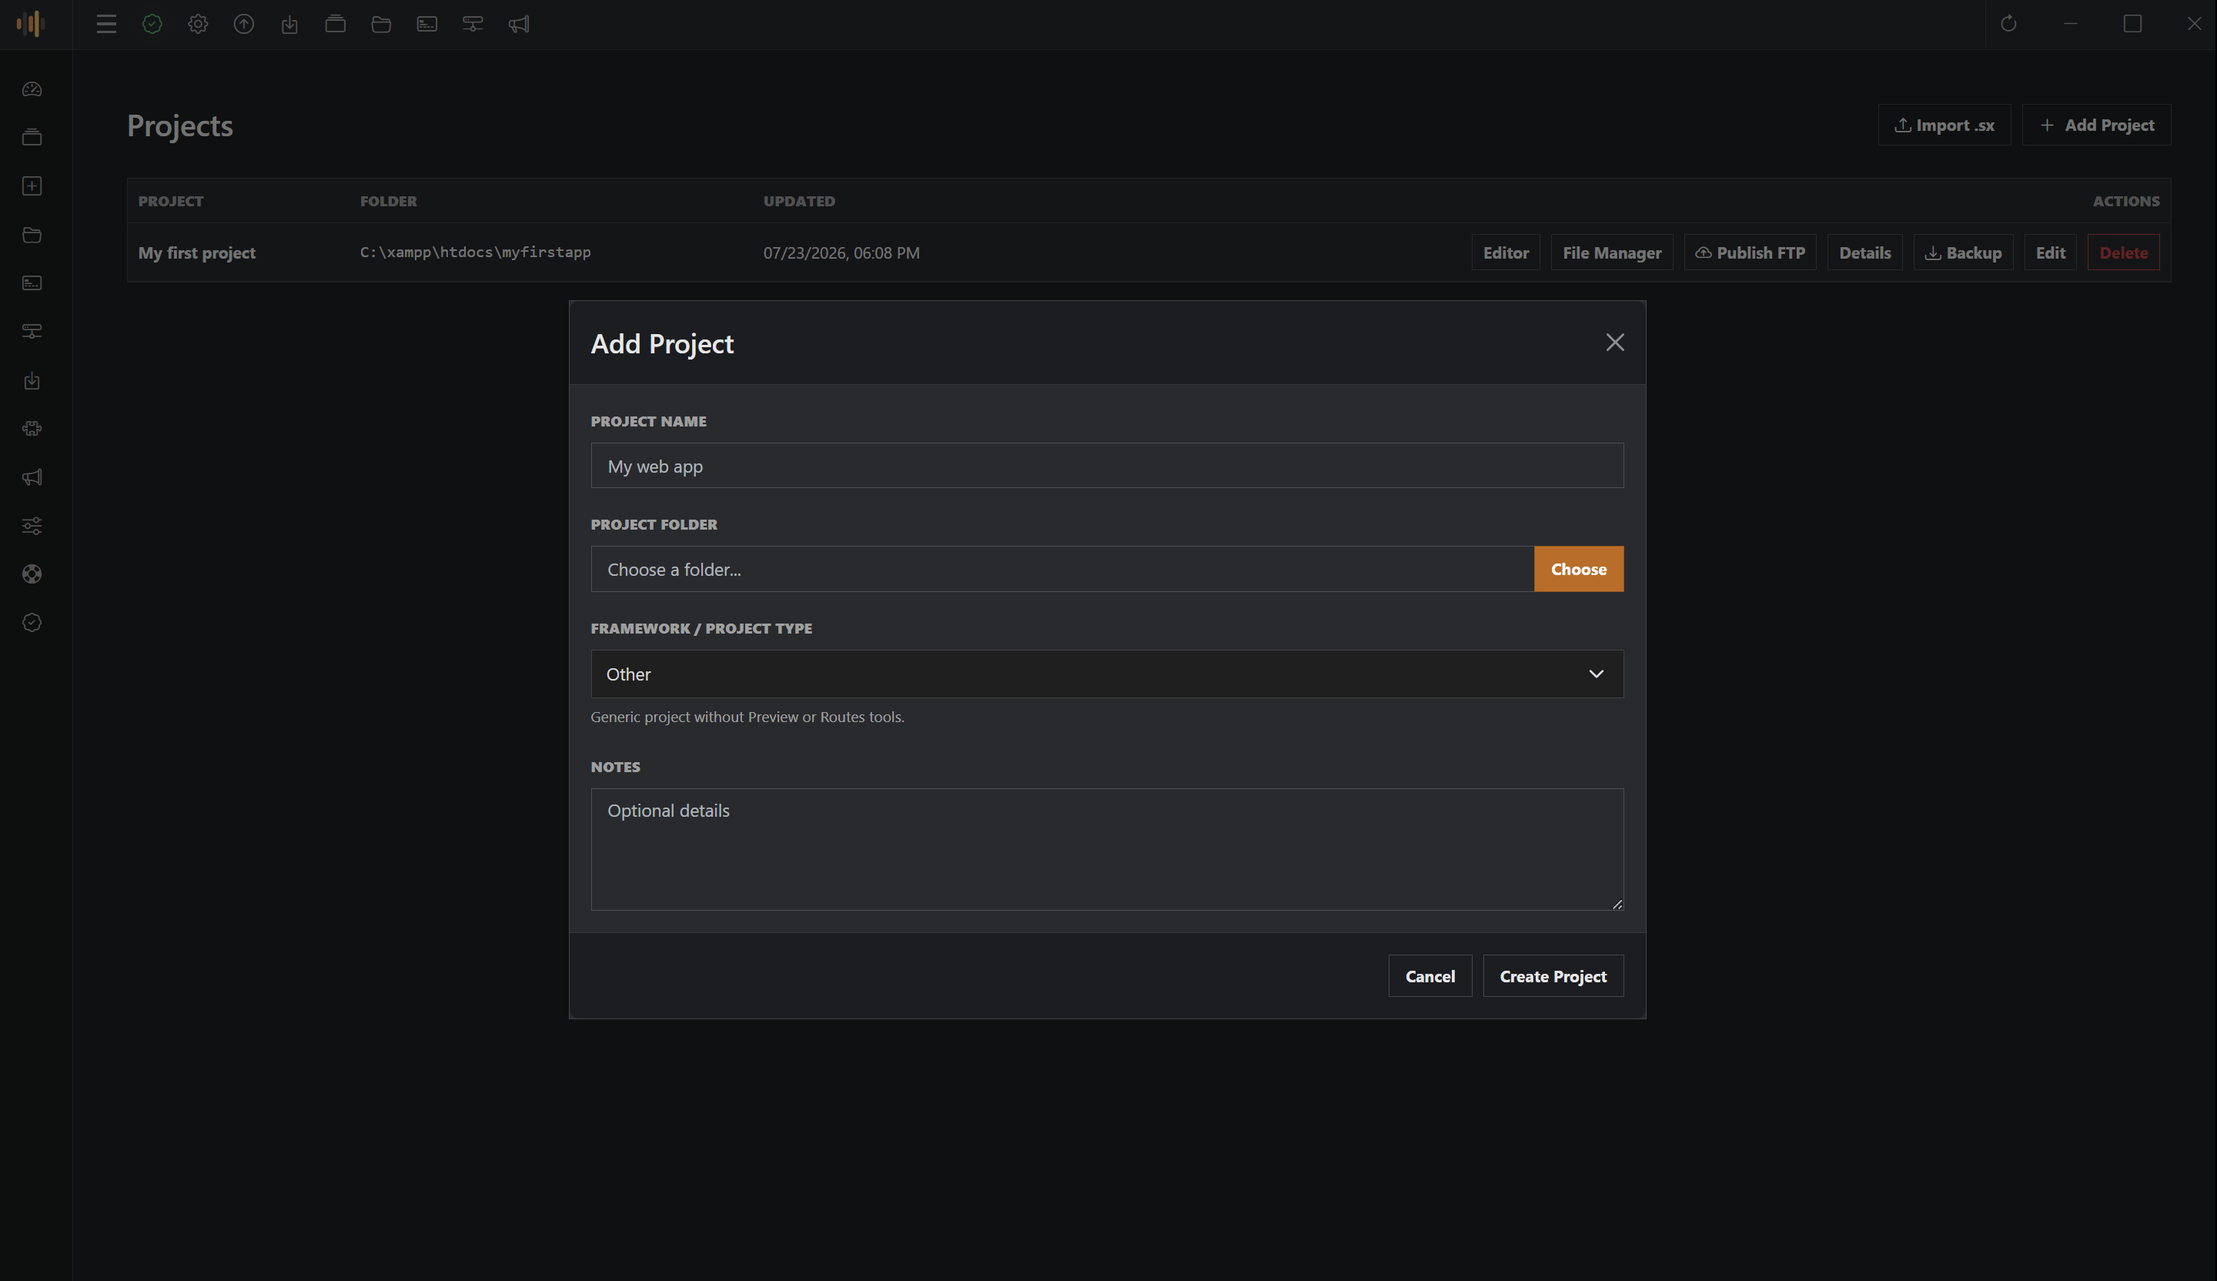
Task: Click the plus-square icon in sidebar
Action: click(32, 186)
